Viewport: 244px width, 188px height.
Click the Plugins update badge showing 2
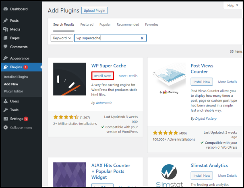(25, 67)
